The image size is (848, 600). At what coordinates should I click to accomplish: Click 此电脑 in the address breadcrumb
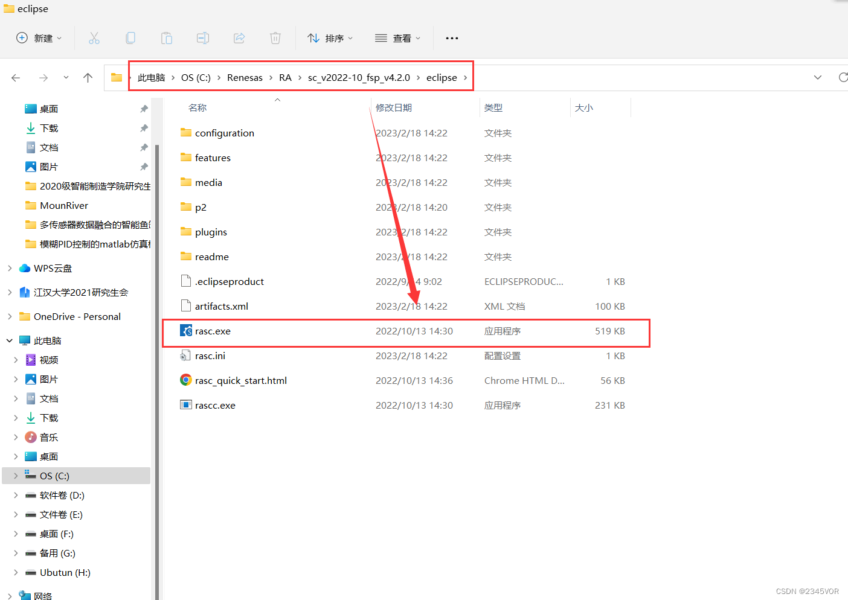tap(151, 77)
